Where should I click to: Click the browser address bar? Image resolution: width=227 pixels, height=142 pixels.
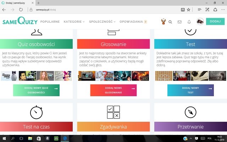(x=106, y=10)
